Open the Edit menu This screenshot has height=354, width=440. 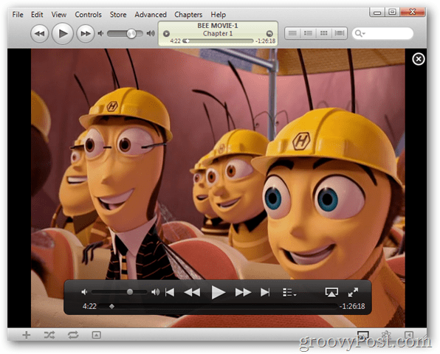click(37, 15)
